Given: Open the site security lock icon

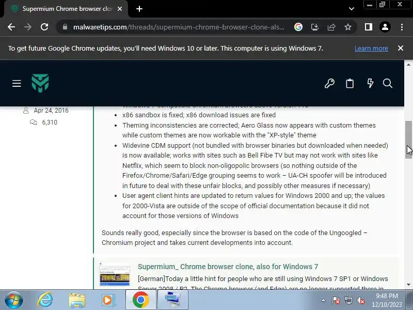Looking at the screenshot, I should (x=65, y=27).
